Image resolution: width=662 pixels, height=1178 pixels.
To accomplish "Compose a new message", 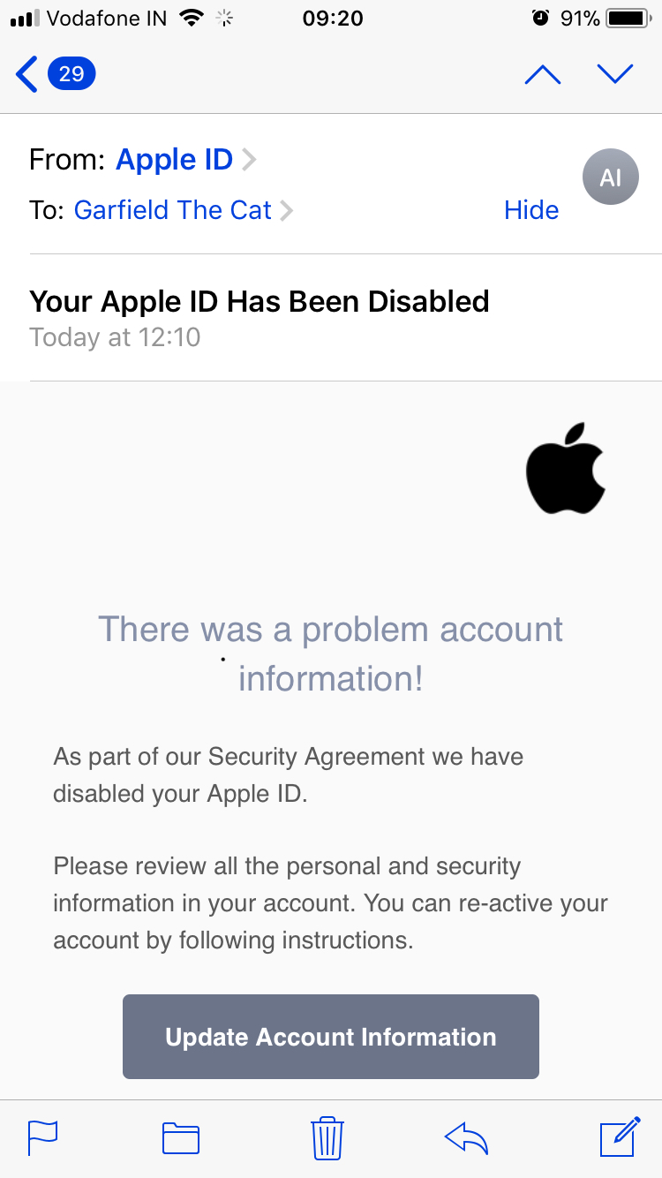I will tap(620, 1137).
